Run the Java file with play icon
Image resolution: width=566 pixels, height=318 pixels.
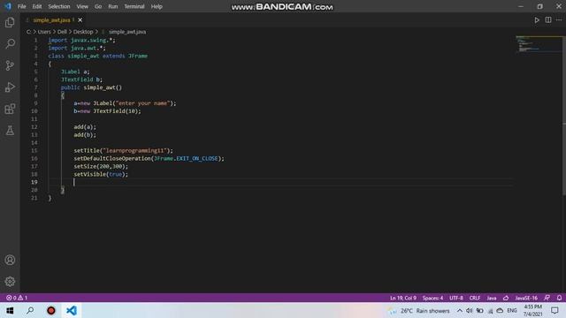pyautogui.click(x=537, y=20)
